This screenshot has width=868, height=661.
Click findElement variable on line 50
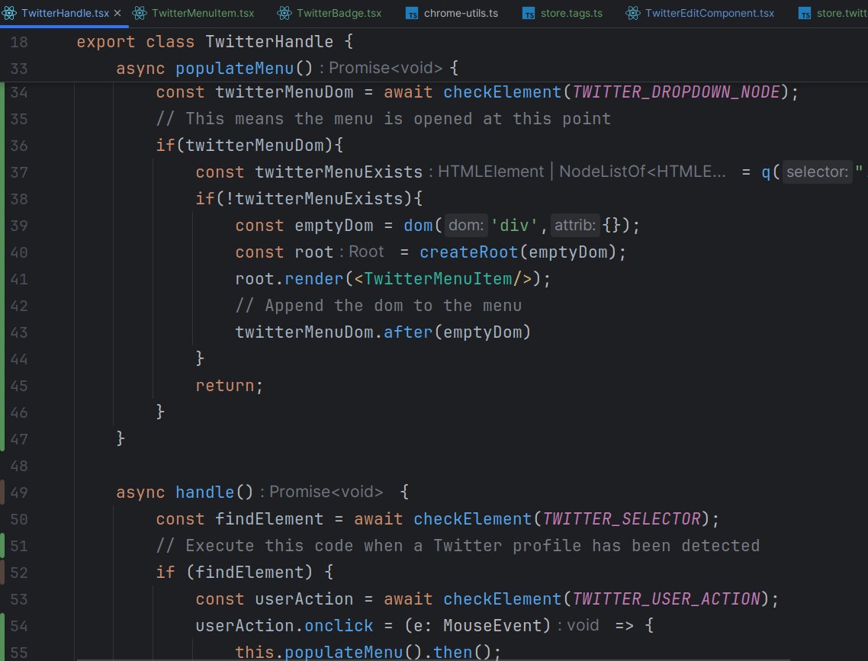pyautogui.click(x=269, y=519)
